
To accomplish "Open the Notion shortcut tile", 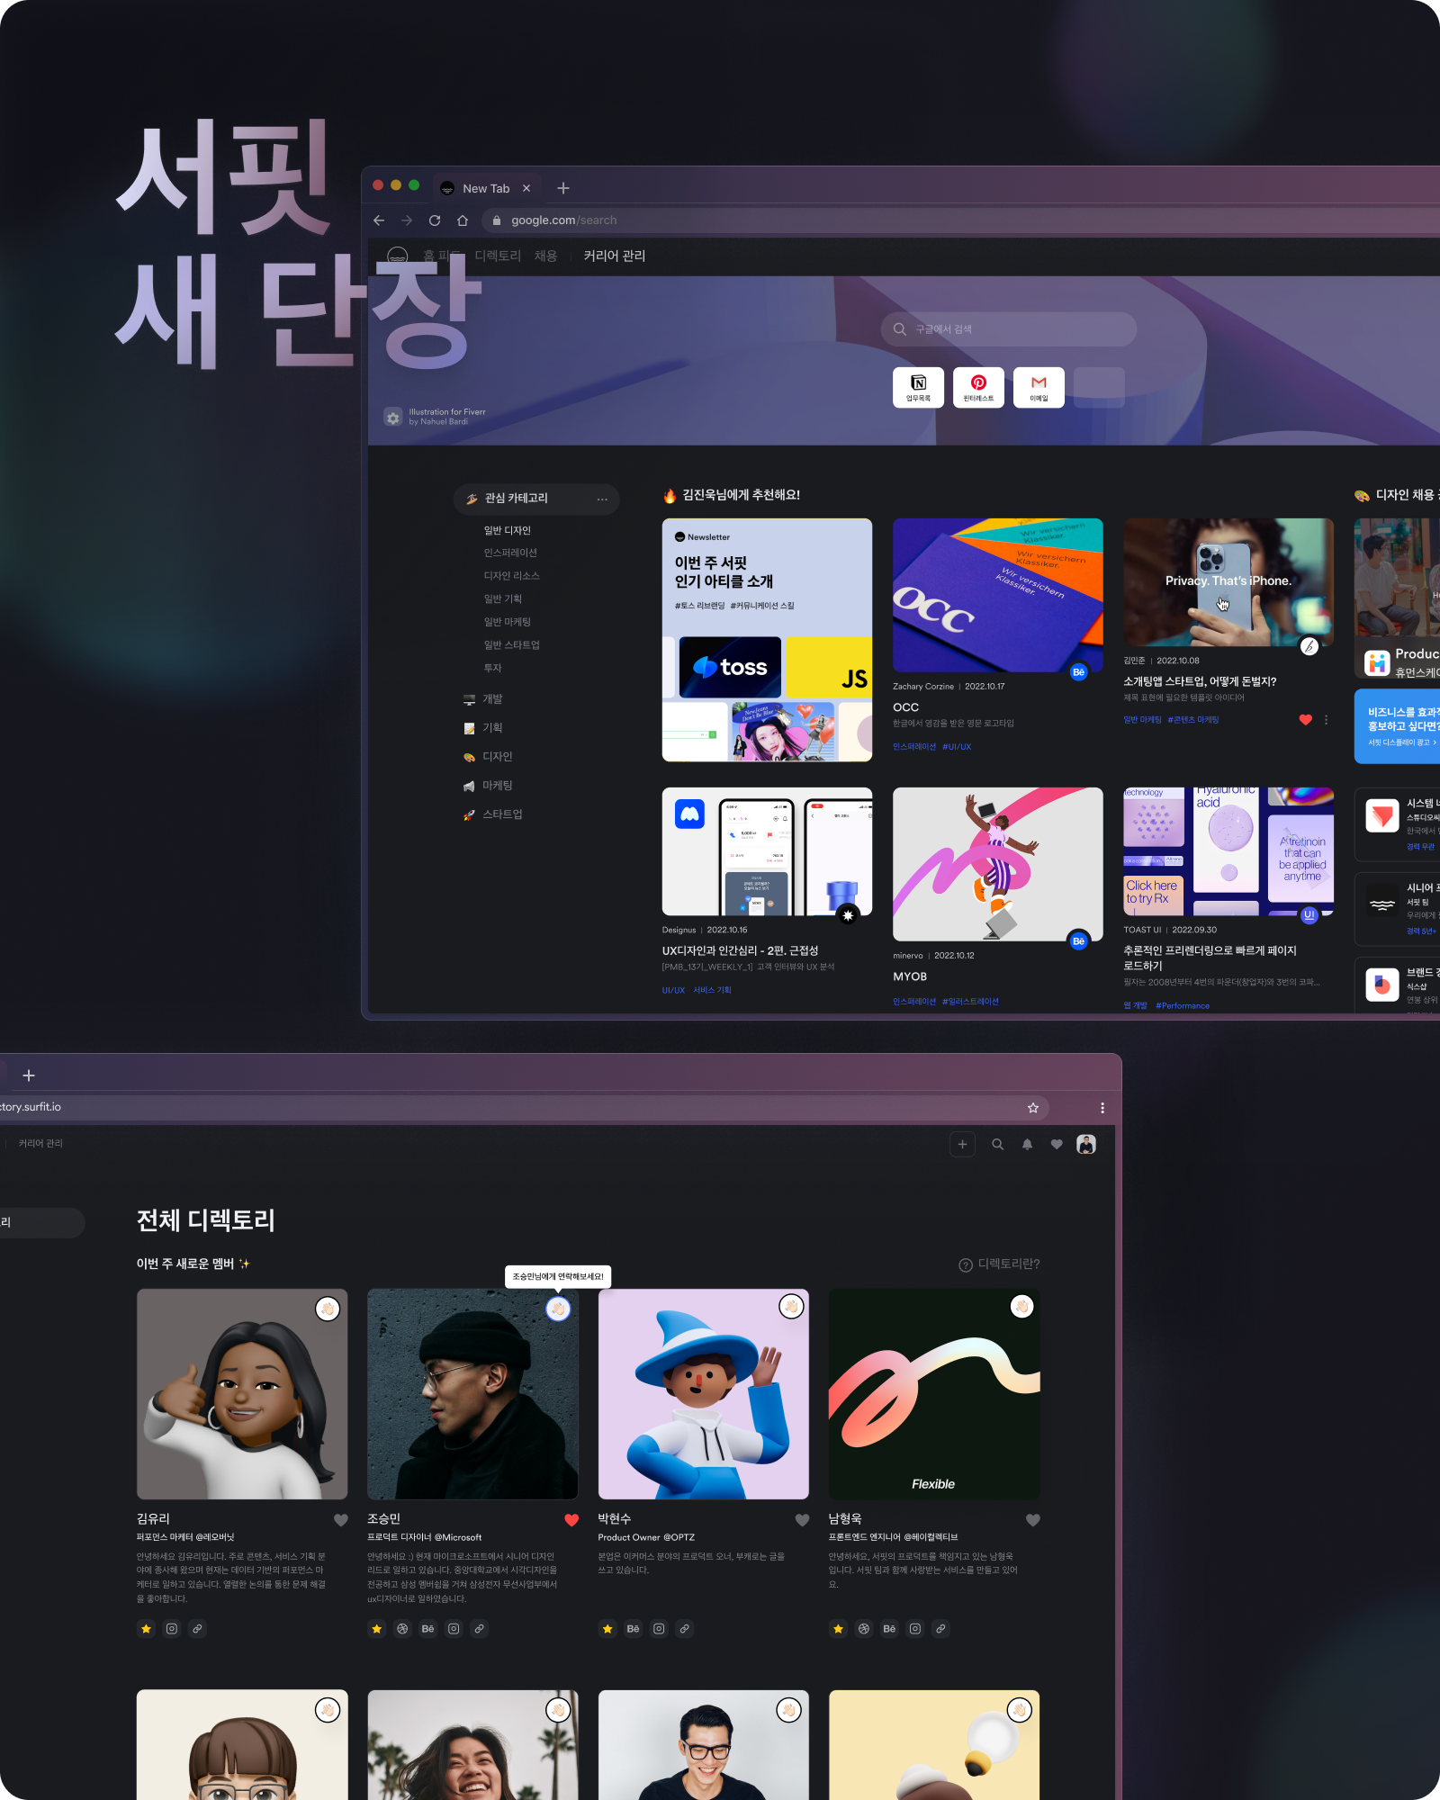I will click(918, 387).
